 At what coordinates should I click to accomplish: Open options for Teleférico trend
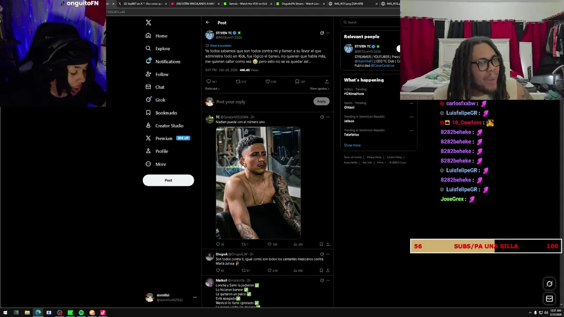pyautogui.click(x=412, y=130)
